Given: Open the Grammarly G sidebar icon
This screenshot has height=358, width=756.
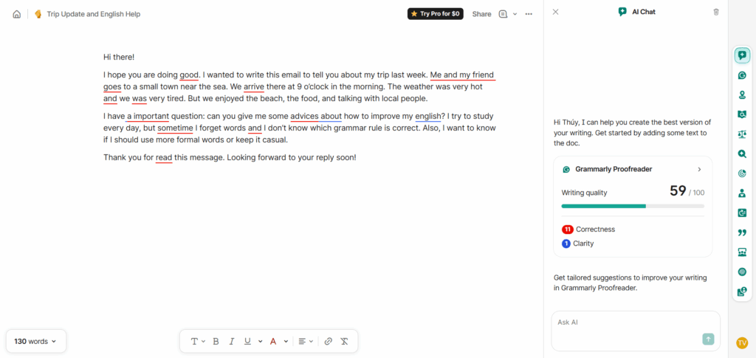Looking at the screenshot, I should 742,75.
